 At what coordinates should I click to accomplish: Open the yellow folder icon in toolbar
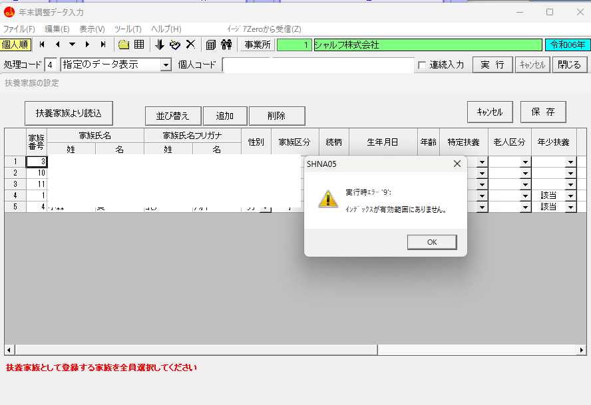[124, 45]
